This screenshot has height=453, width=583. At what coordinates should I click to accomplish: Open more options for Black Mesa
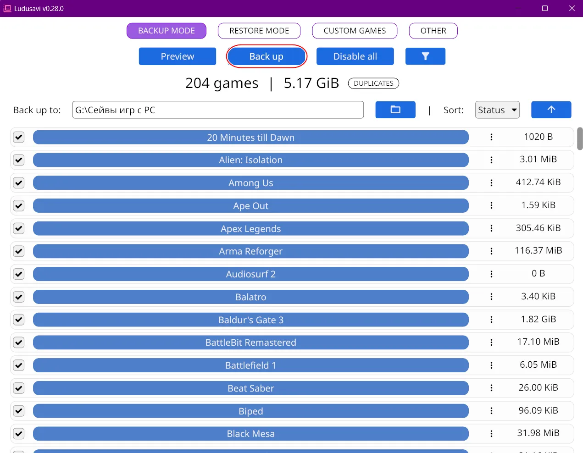click(x=491, y=434)
